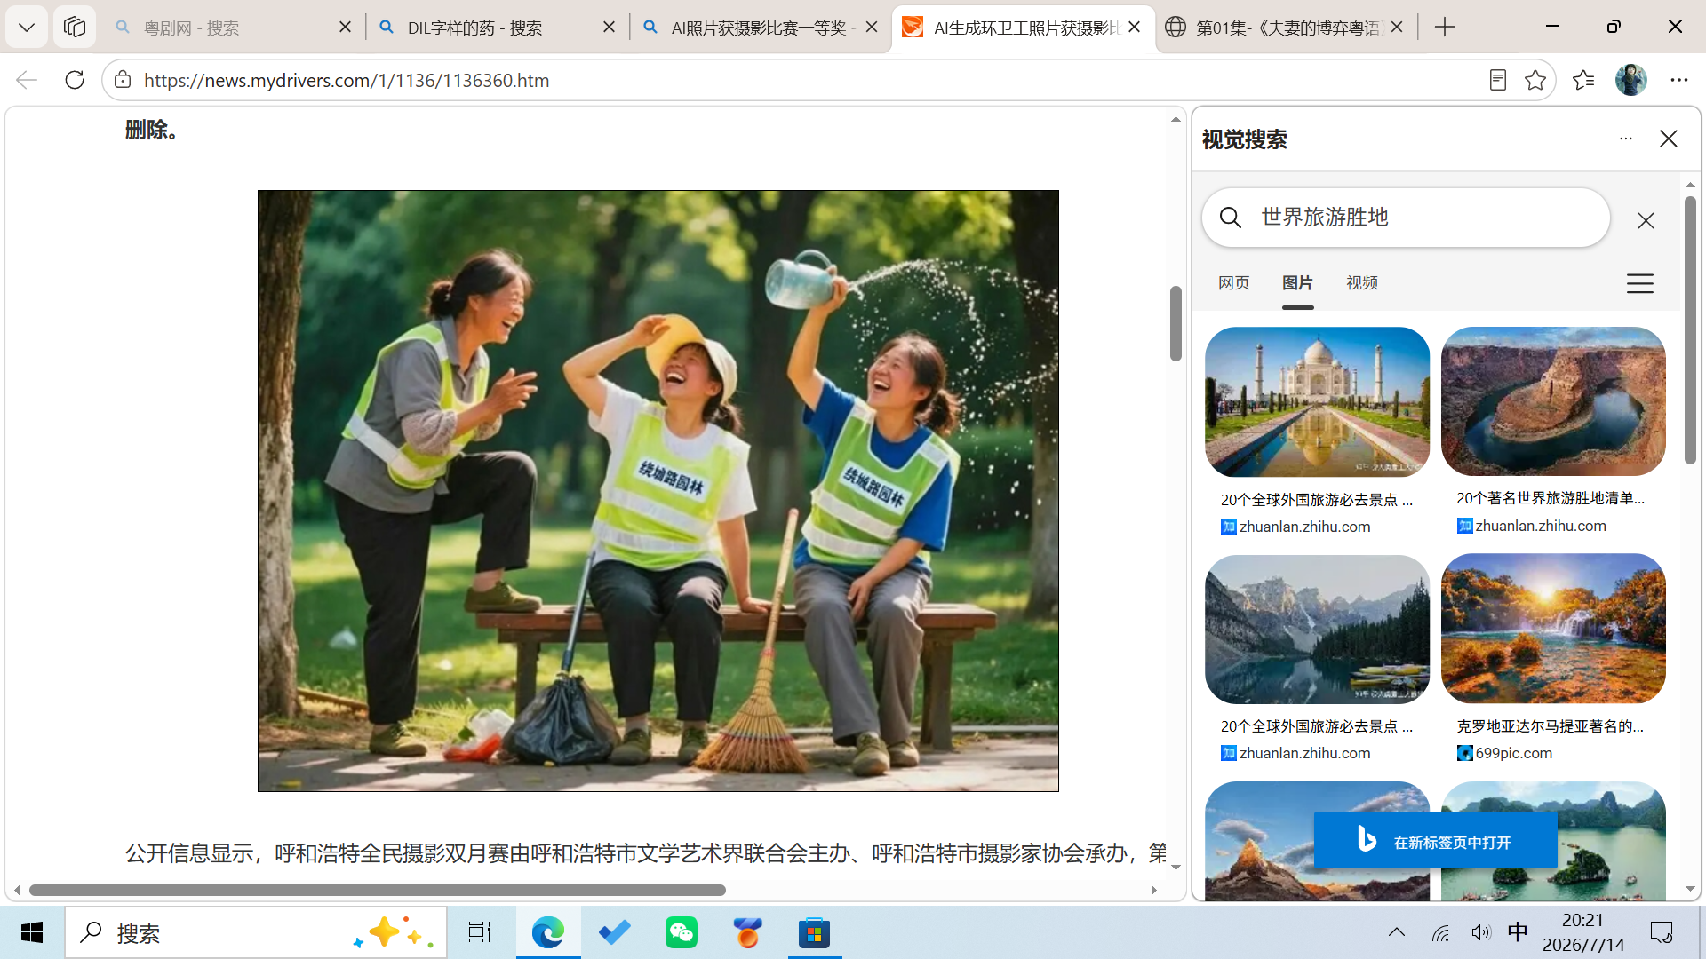Switch to the 网页 results tab
The width and height of the screenshot is (1706, 959).
tap(1233, 282)
